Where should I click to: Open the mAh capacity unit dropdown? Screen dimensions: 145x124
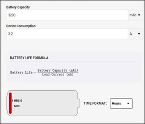point(135,15)
